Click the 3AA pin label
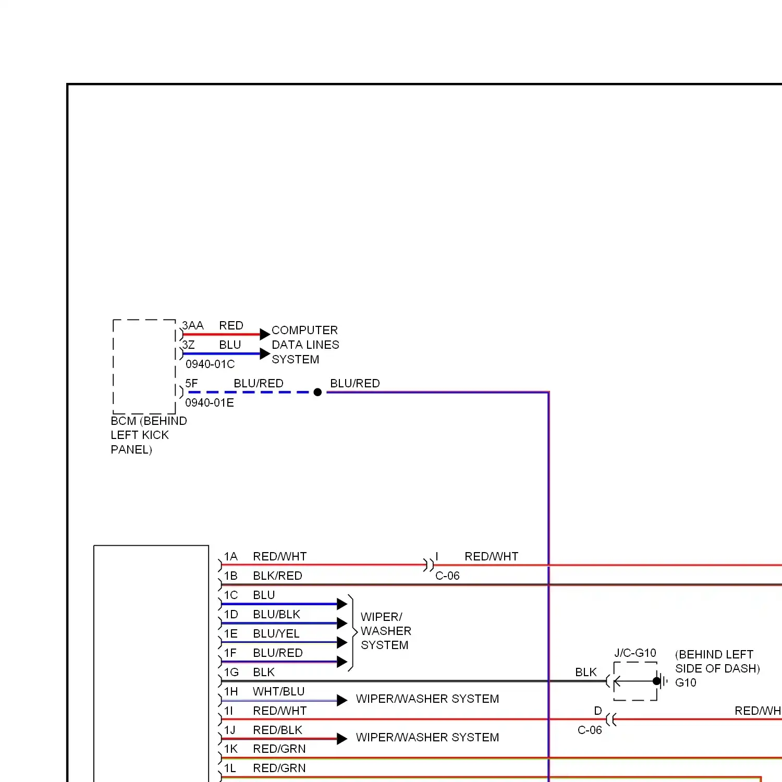Screen dimensions: 782x782 [x=193, y=326]
